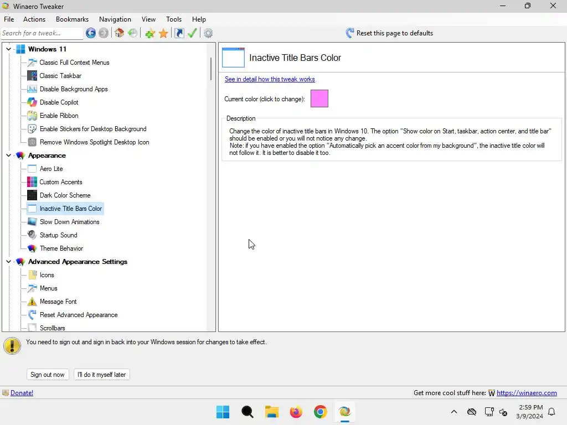Collapse the Advanced Appearance Settings section
This screenshot has height=425, width=567.
[9, 261]
